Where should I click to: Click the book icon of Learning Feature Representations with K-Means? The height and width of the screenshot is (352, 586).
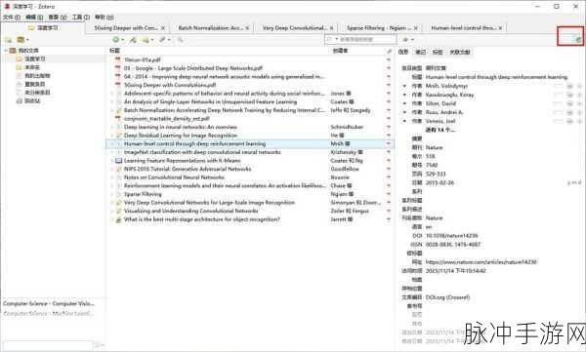(118, 161)
